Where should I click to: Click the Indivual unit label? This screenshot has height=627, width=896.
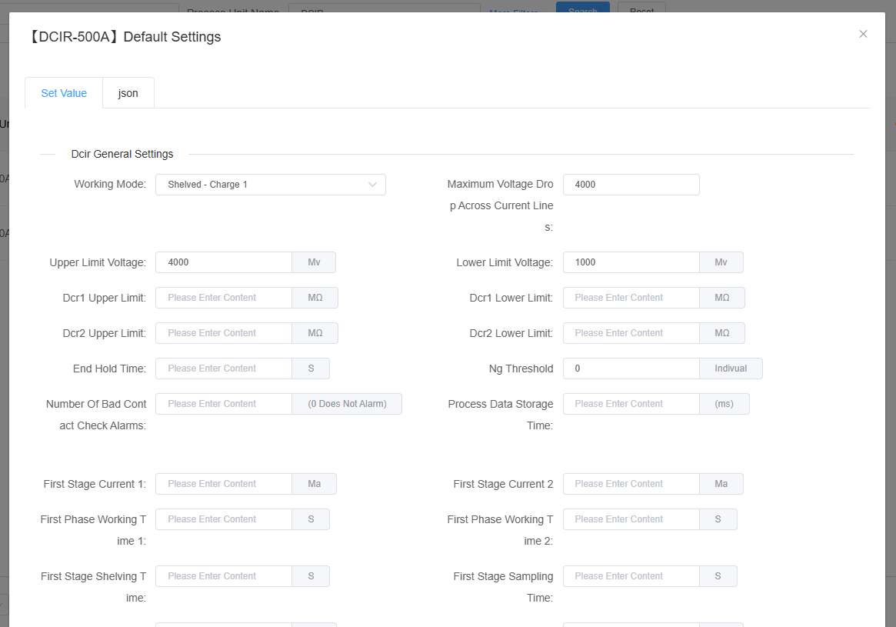pyautogui.click(x=731, y=369)
